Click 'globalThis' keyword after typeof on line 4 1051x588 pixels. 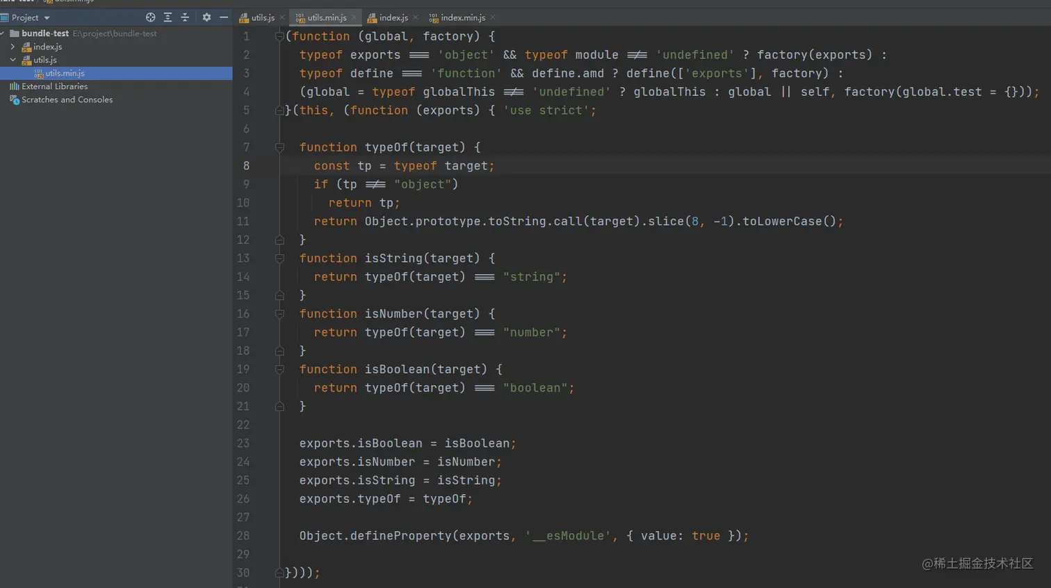point(459,92)
